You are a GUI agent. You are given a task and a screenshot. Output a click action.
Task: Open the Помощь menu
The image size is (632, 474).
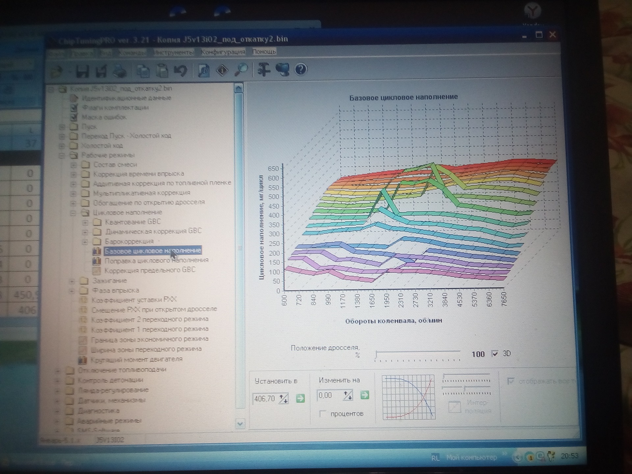tap(264, 52)
